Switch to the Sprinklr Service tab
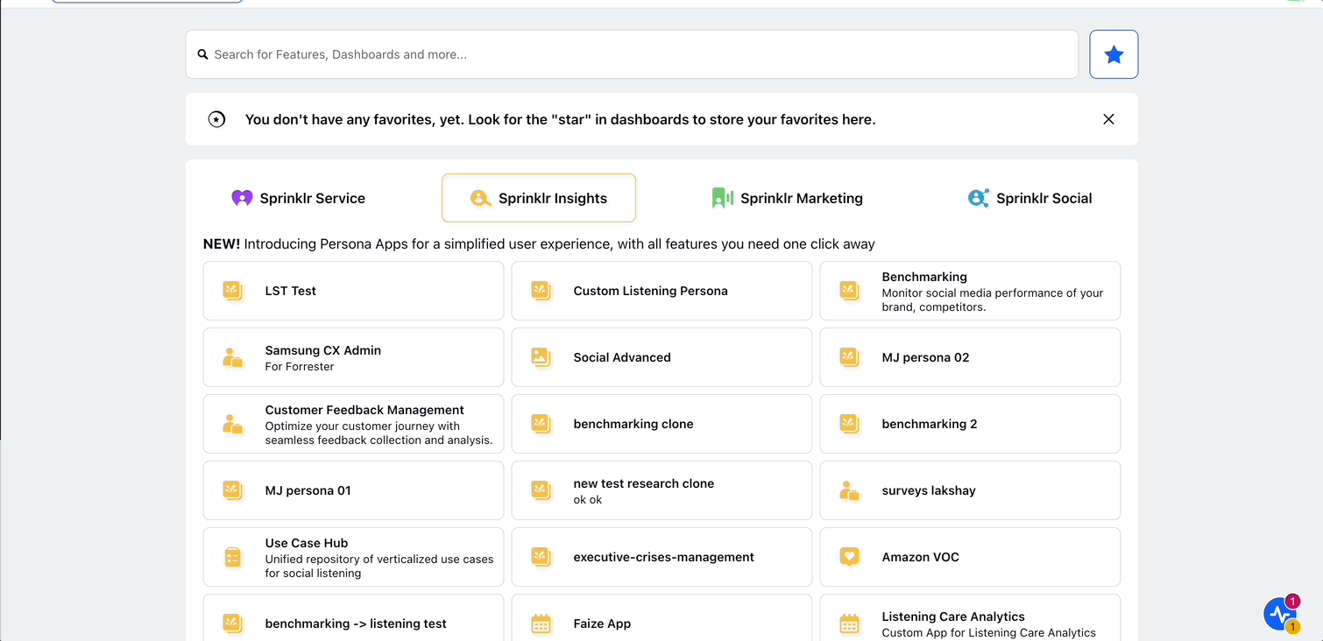 299,198
